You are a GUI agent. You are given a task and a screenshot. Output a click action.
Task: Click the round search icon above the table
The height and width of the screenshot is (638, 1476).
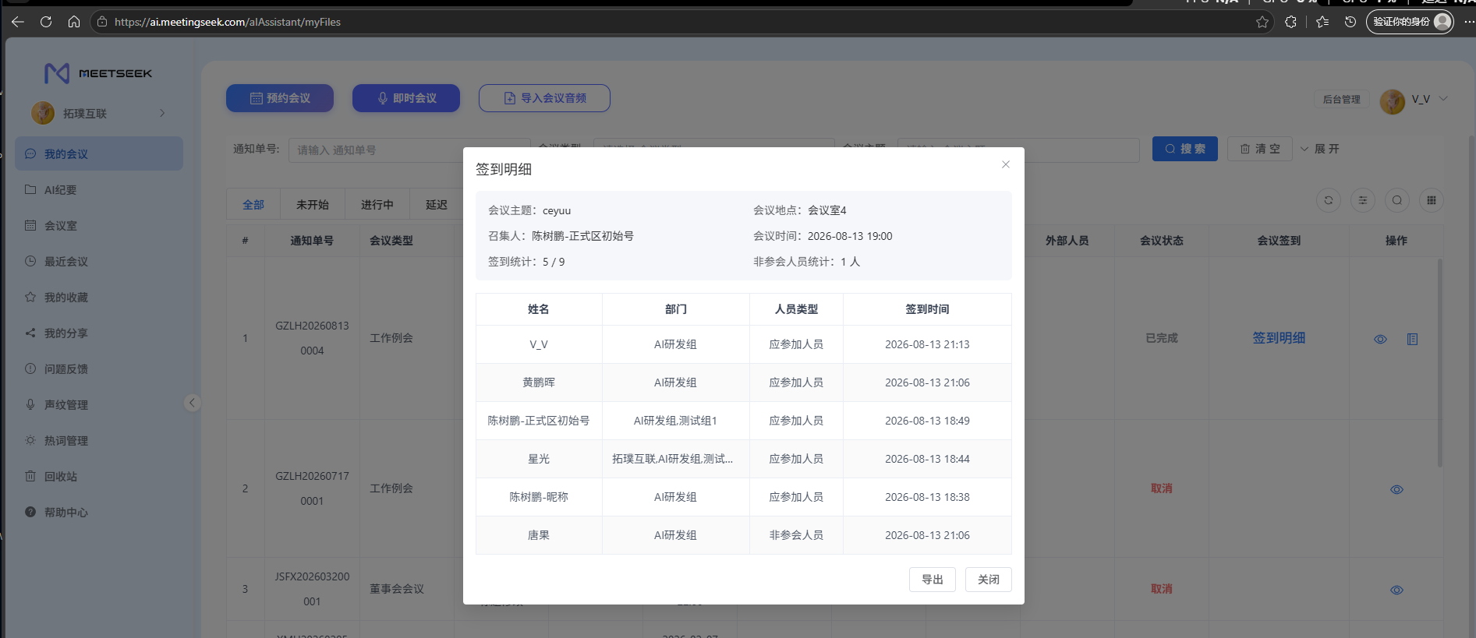tap(1397, 200)
